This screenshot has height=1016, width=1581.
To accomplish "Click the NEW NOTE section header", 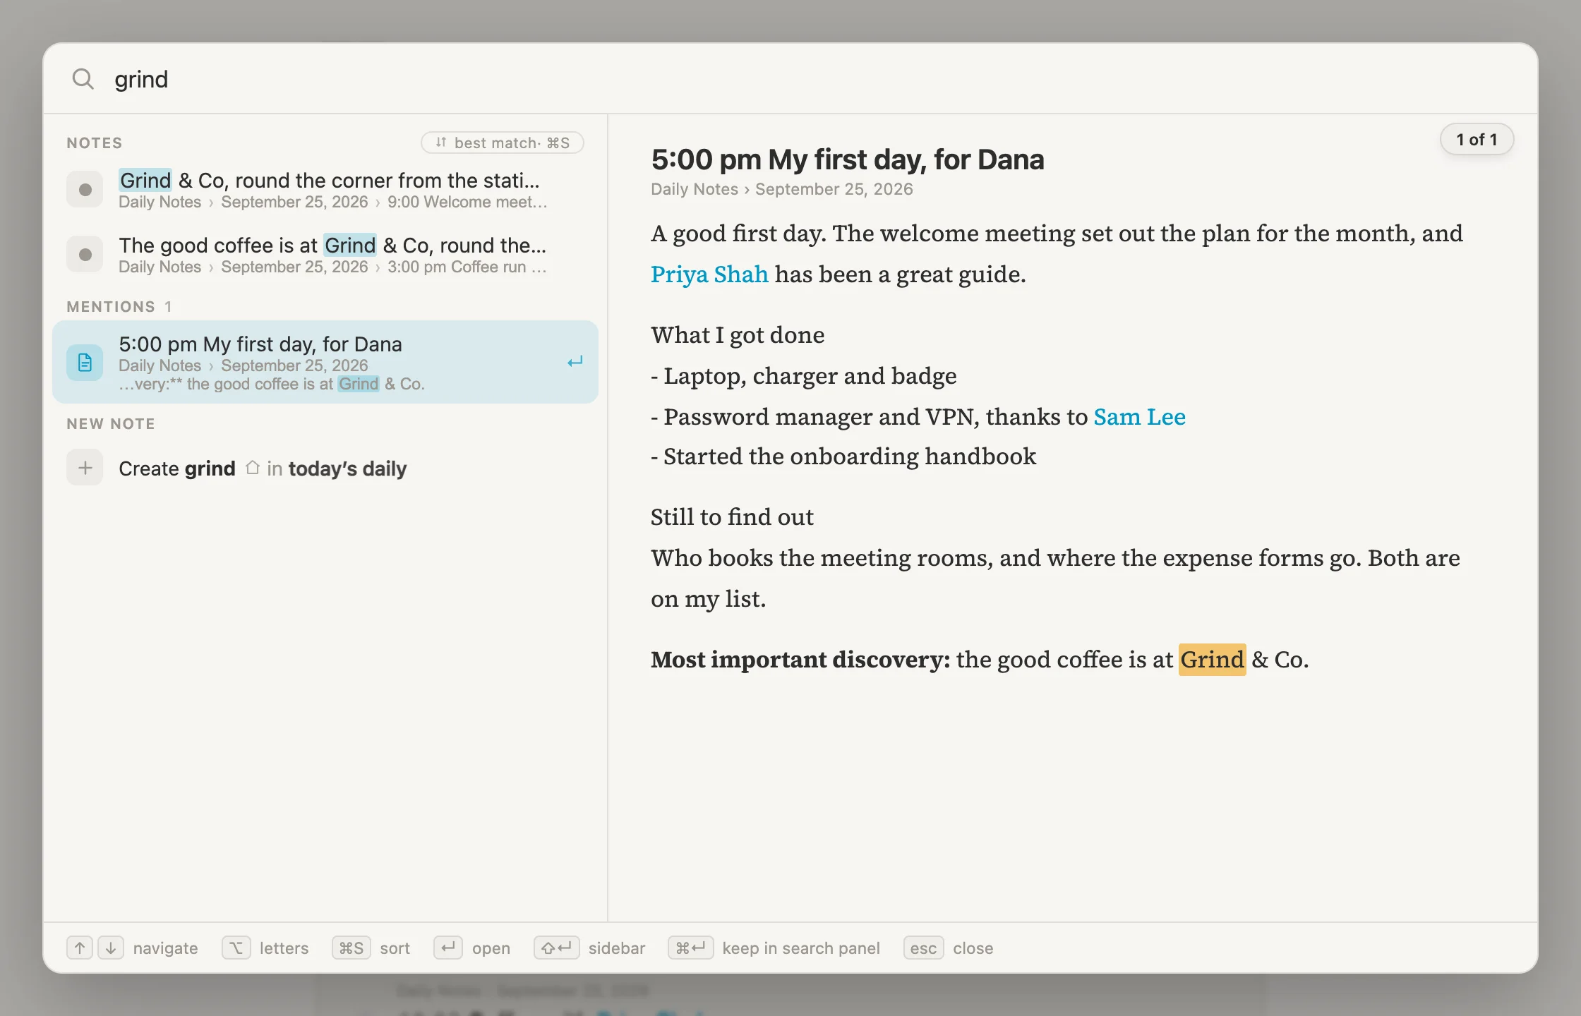I will (x=111, y=424).
